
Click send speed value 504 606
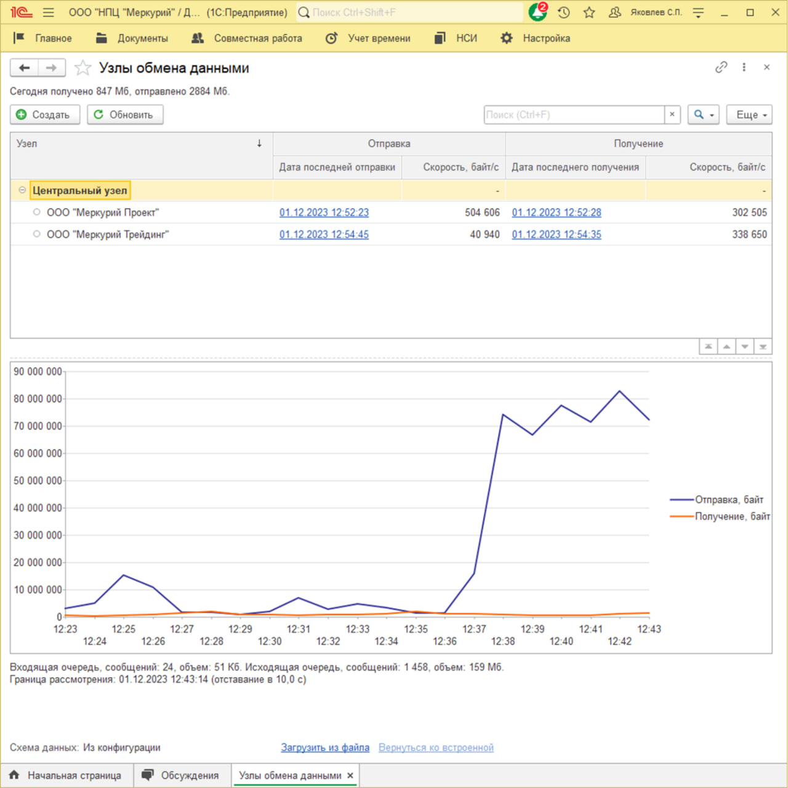click(482, 212)
